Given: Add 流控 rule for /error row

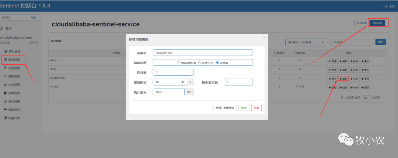Looking at the screenshot, I should (332, 61).
